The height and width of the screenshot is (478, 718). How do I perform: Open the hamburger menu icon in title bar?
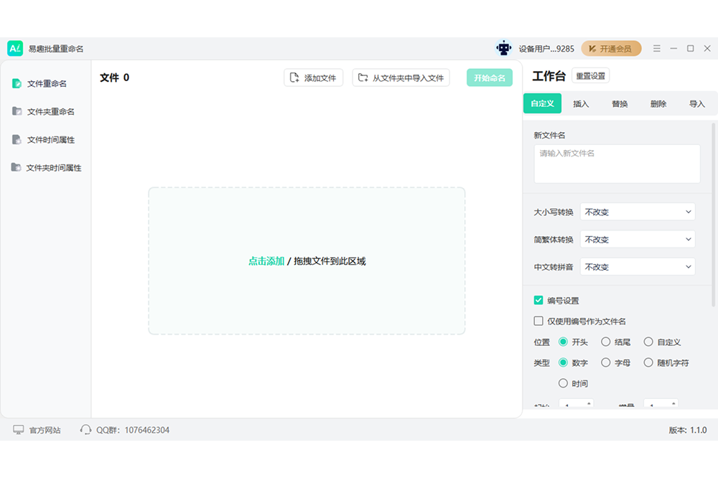pyautogui.click(x=656, y=49)
